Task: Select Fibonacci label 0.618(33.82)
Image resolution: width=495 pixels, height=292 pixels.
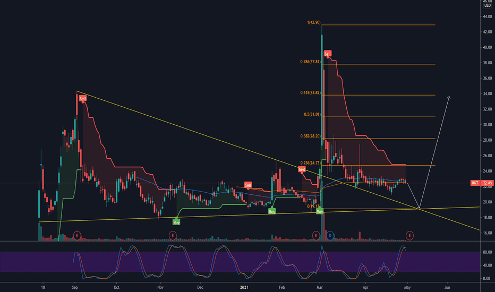Action: coord(310,92)
